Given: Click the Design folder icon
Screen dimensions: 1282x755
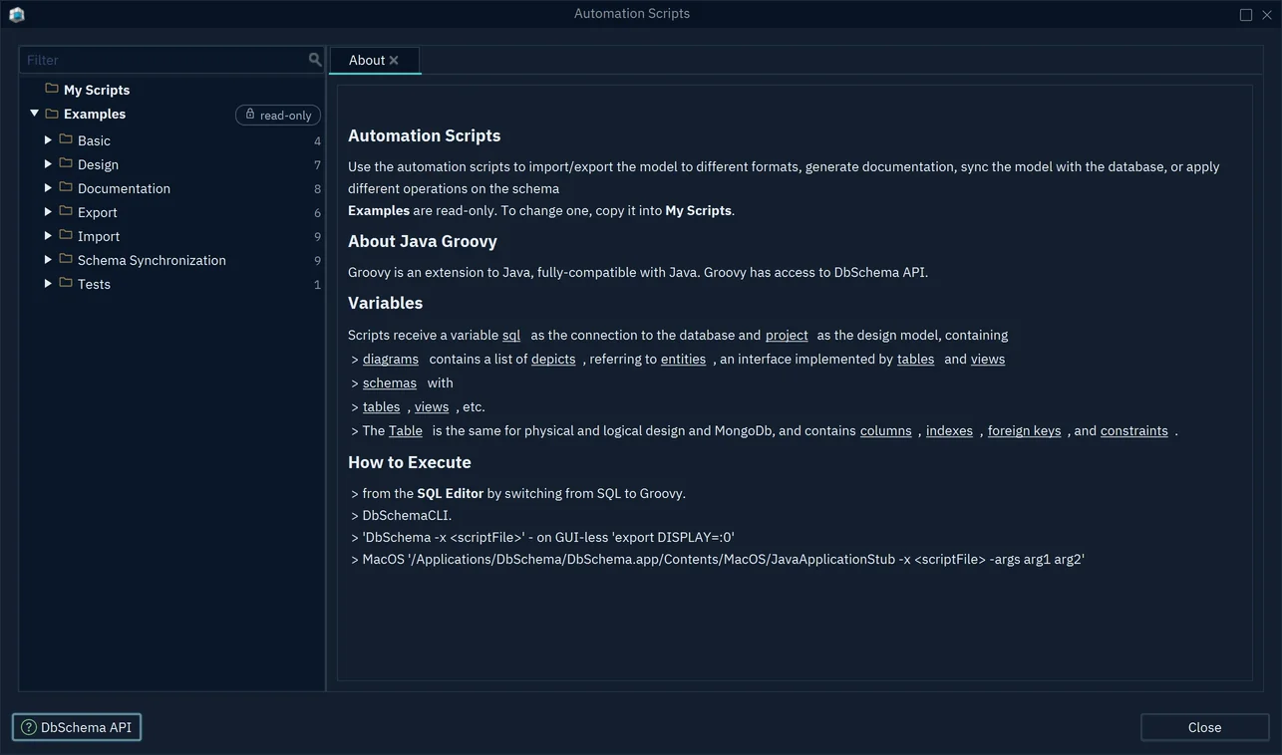Looking at the screenshot, I should (x=66, y=163).
